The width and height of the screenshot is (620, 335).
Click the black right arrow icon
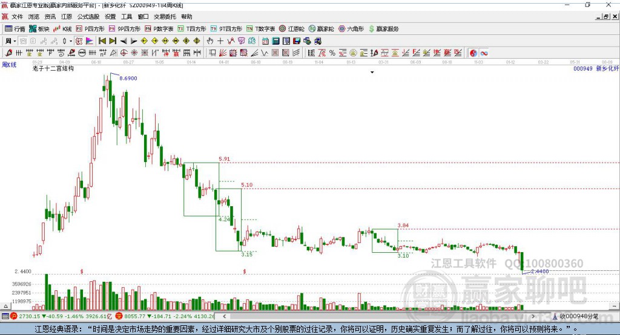click(x=134, y=41)
